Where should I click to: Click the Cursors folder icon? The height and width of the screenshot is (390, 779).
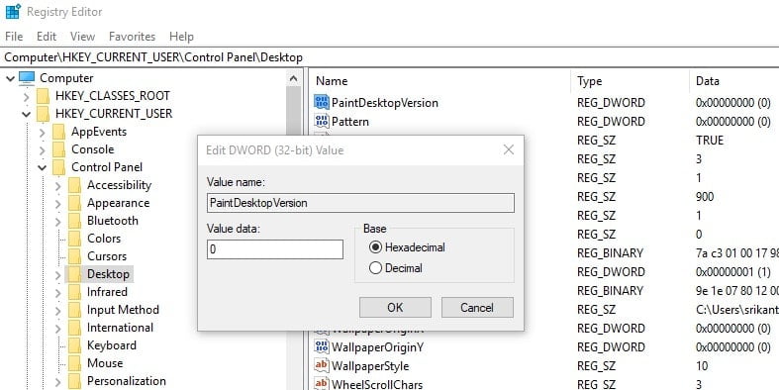tap(75, 256)
